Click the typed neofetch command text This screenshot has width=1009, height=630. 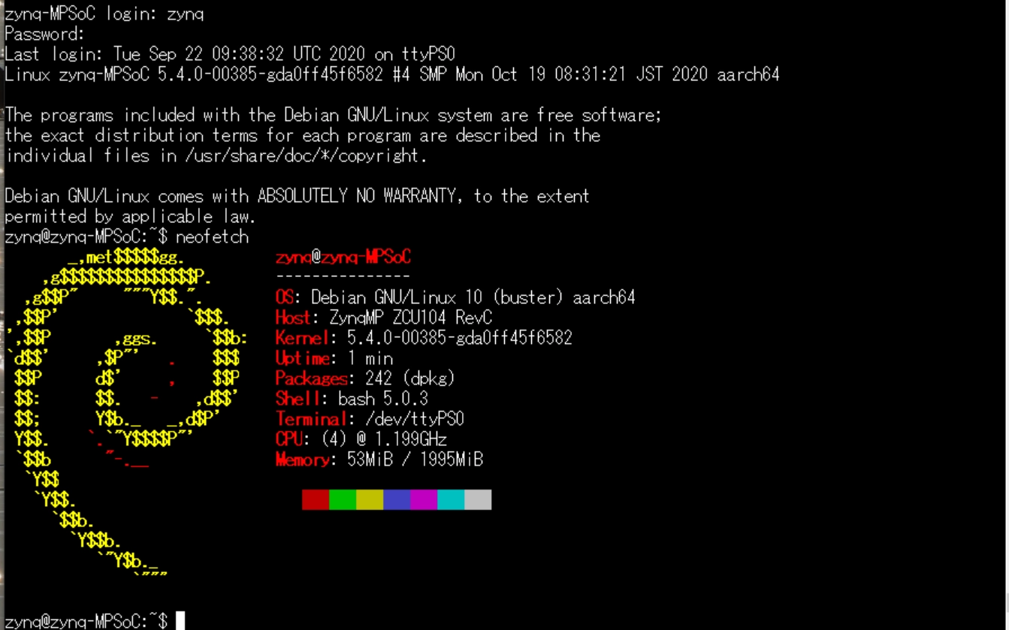pyautogui.click(x=212, y=237)
